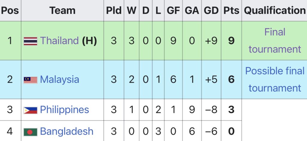Click the Philippines flag icon
Image resolution: width=307 pixels, height=141 pixels.
(x=30, y=110)
